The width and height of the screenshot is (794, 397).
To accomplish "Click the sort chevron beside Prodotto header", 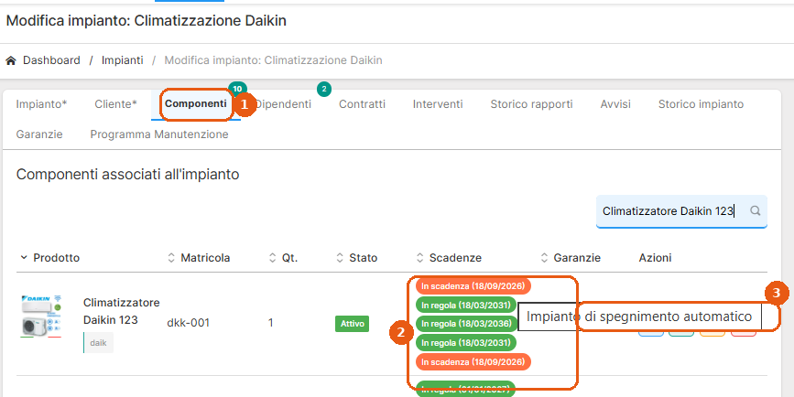I will click(x=23, y=257).
